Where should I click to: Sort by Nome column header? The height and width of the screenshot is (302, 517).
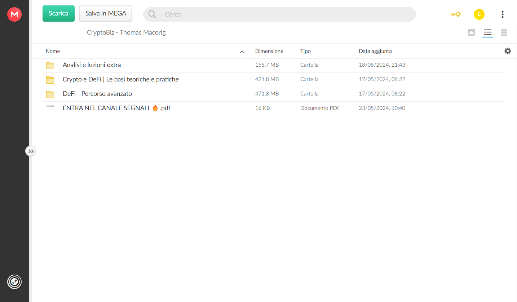53,51
